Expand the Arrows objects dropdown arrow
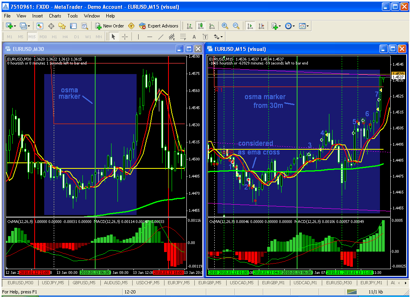This screenshot has height=297, width=411. pyautogui.click(x=222, y=37)
